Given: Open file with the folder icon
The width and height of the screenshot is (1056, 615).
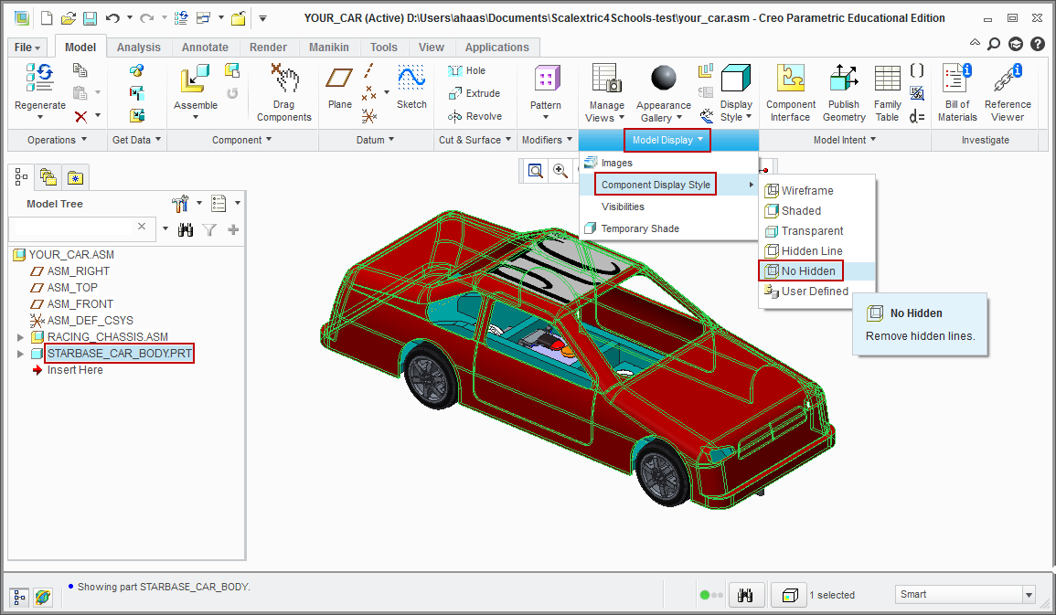Looking at the screenshot, I should pos(68,19).
